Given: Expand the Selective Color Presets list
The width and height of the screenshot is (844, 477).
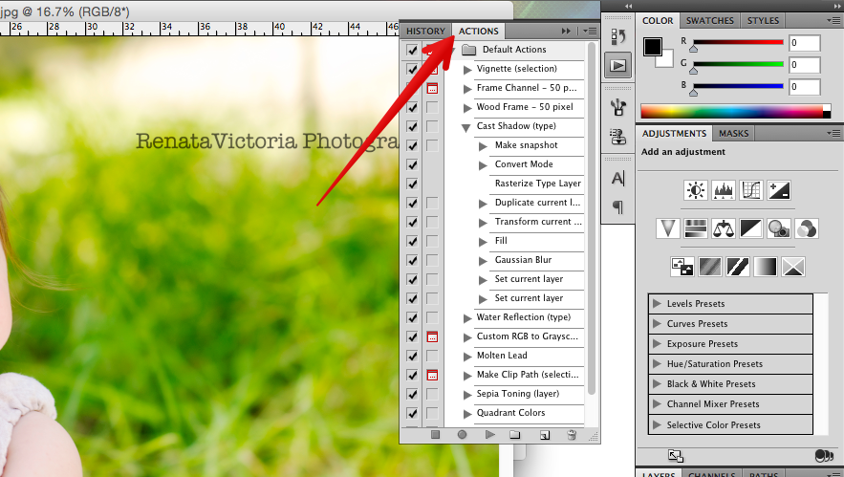Looking at the screenshot, I should tap(657, 424).
